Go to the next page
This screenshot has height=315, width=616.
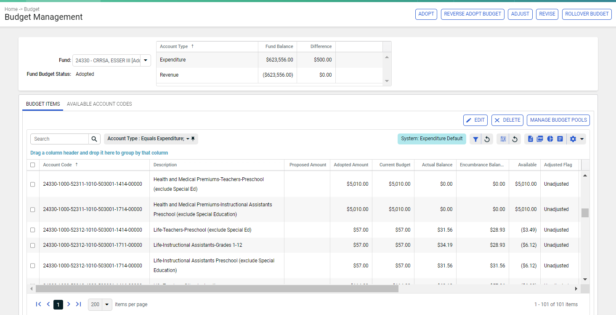point(69,304)
